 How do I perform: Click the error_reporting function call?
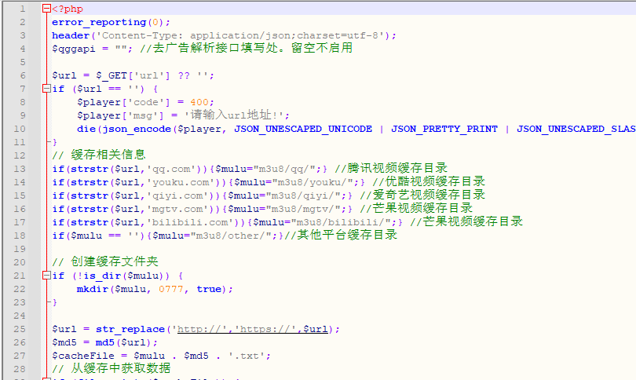[x=99, y=22]
